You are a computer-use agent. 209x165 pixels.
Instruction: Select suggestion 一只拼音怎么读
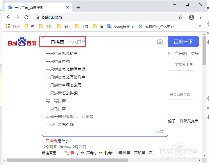[x=105, y=125]
